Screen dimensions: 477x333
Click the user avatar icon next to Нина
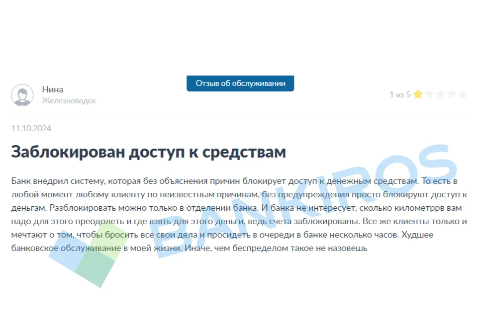tap(22, 94)
